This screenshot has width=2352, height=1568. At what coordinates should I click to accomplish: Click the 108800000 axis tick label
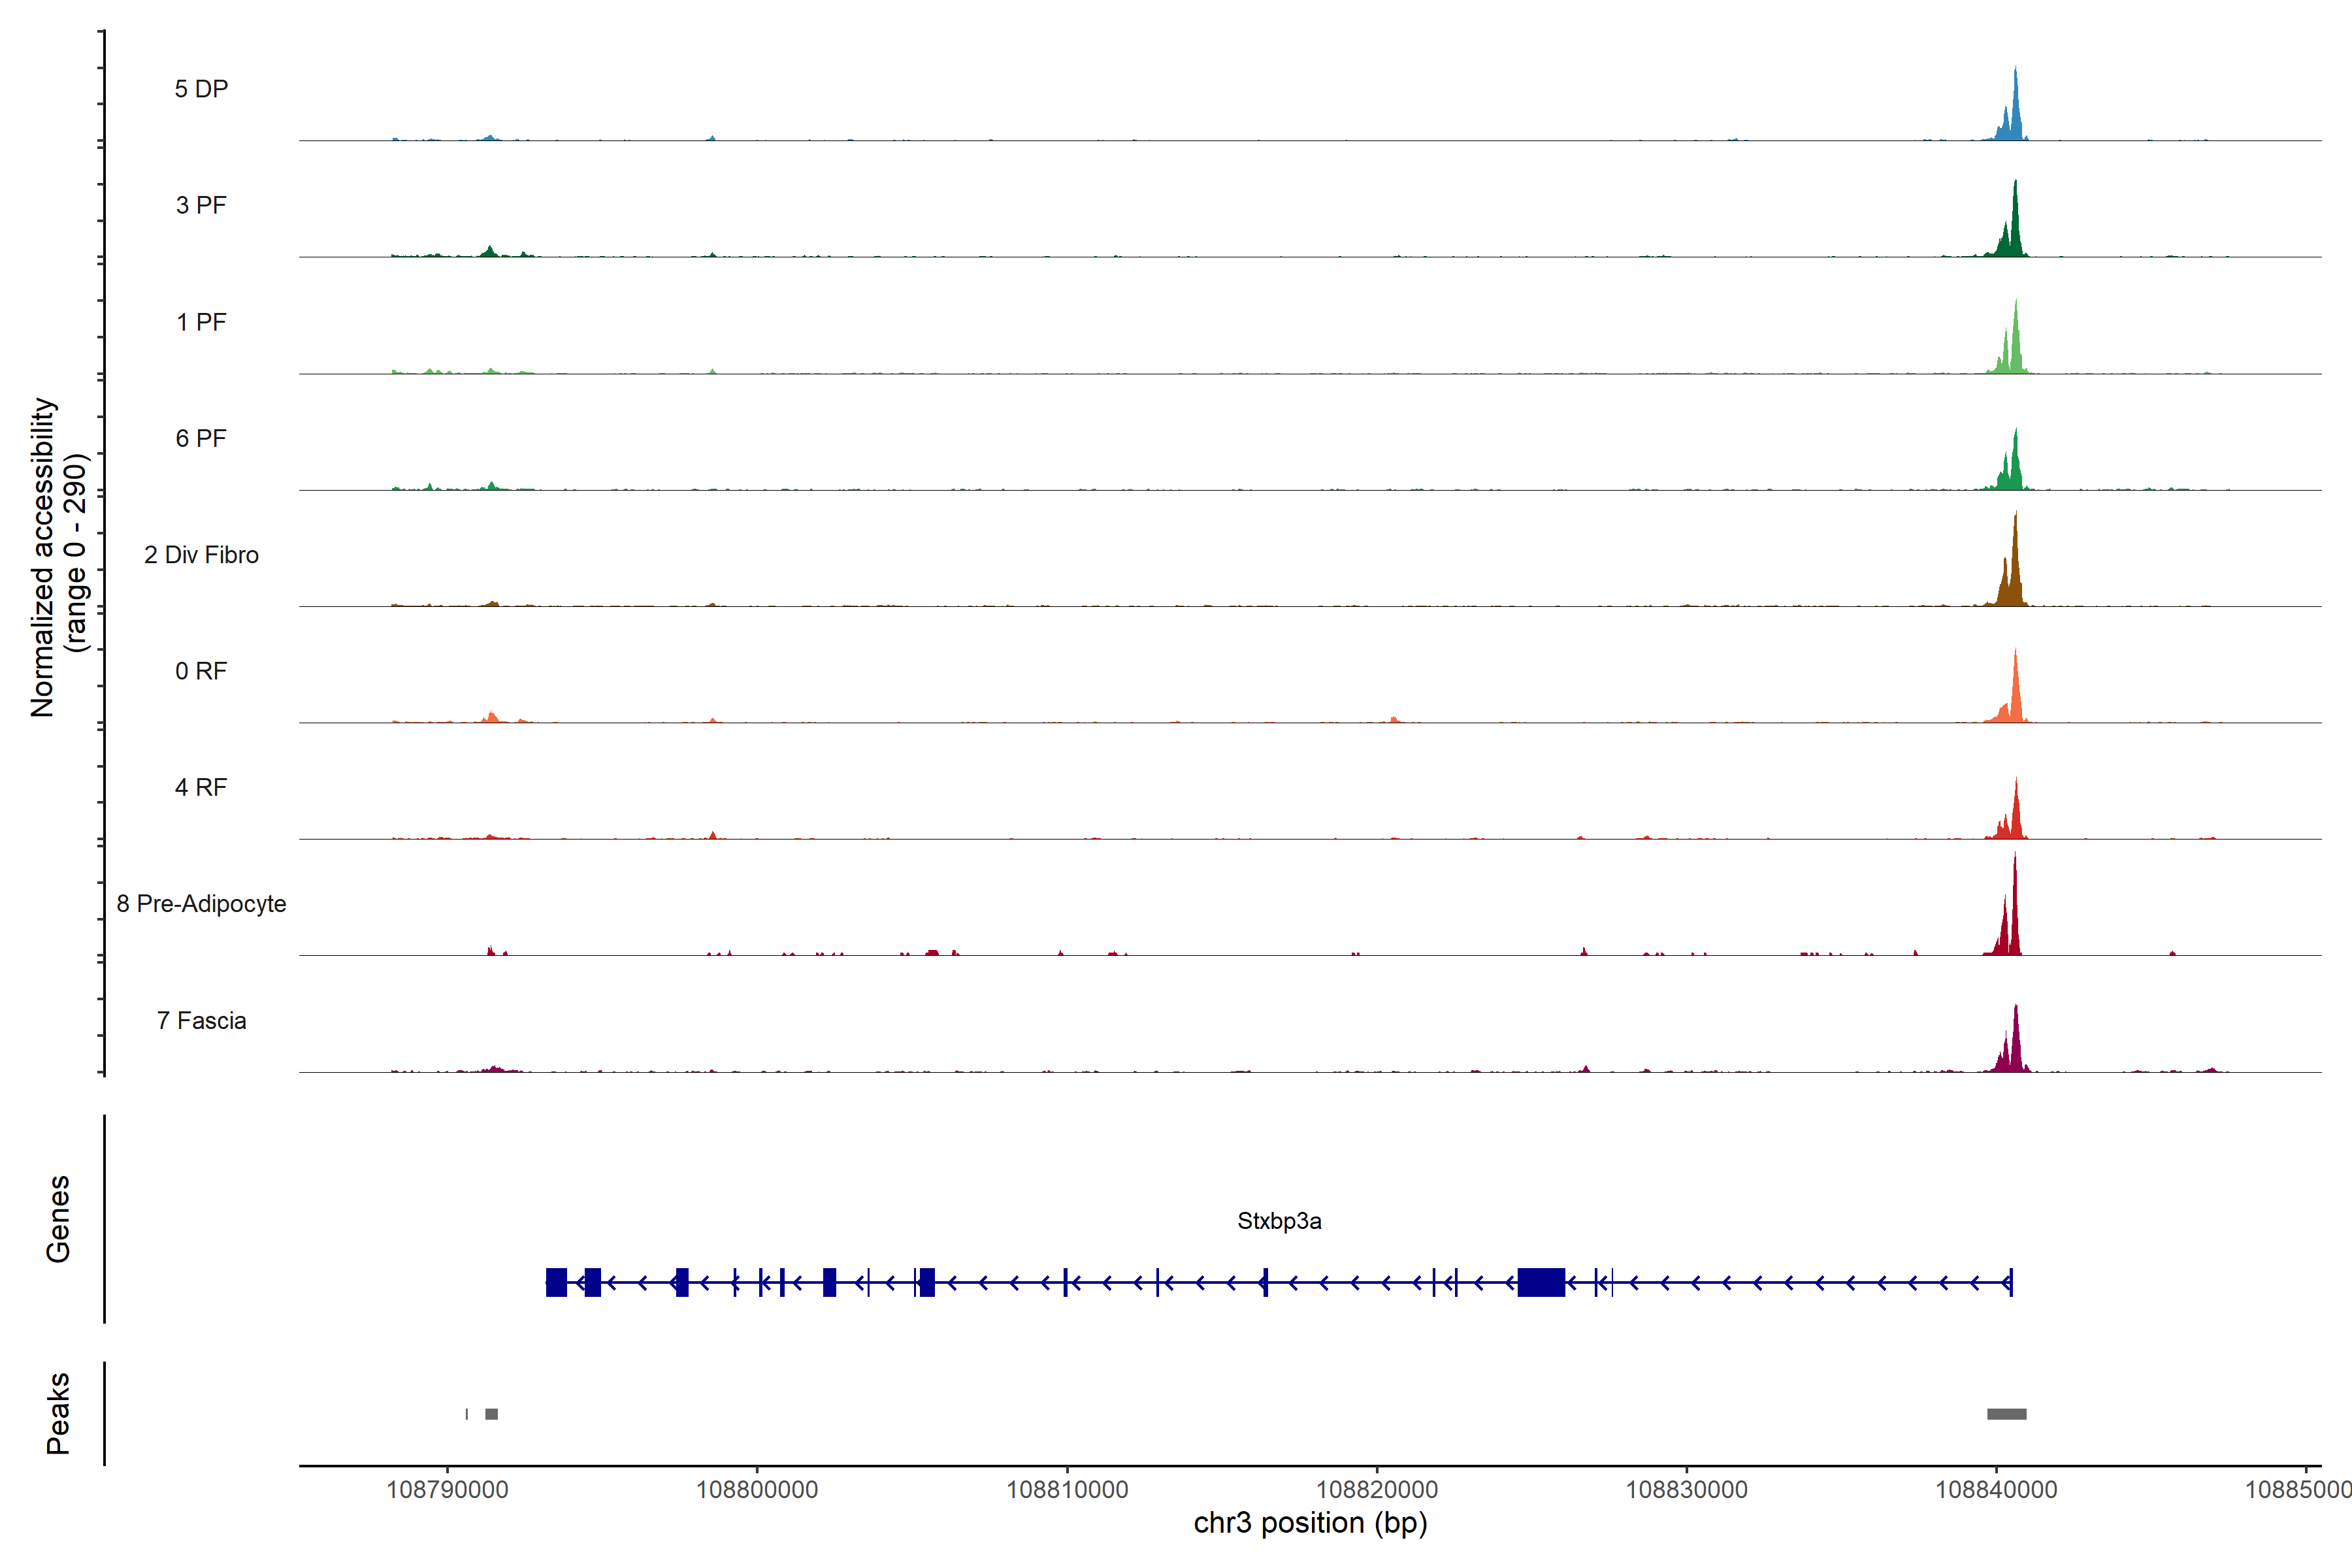pos(757,1490)
